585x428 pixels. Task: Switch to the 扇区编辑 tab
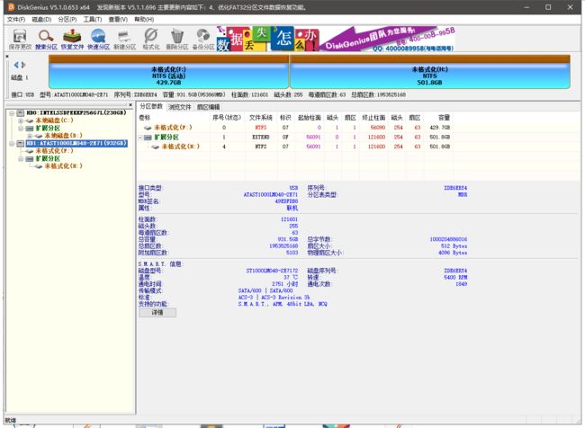[x=208, y=107]
